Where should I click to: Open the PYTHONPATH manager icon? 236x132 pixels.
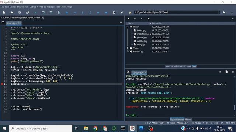pos(130,12)
